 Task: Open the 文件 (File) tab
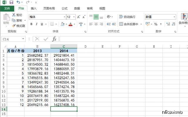point(7,8)
